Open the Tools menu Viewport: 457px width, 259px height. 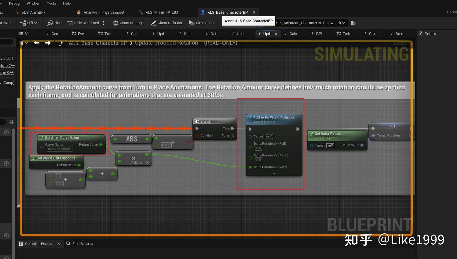tap(51, 3)
